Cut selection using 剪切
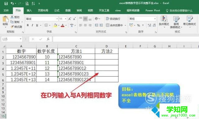Image resolution: width=199 pixels, height=119 pixels. [x=15, y=17]
